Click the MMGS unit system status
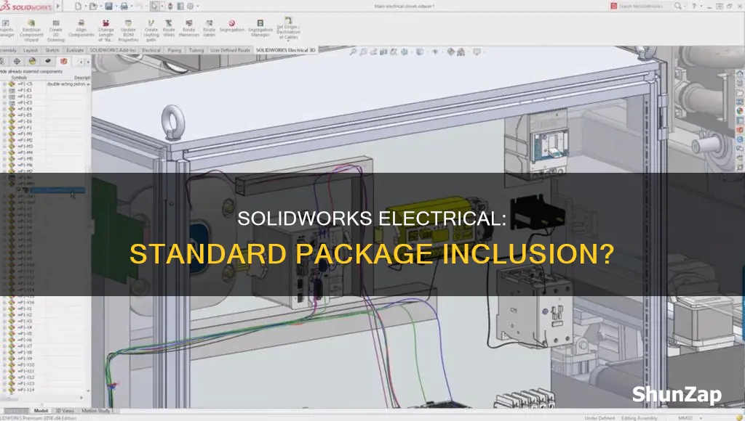This screenshot has height=421, width=745. tap(684, 417)
